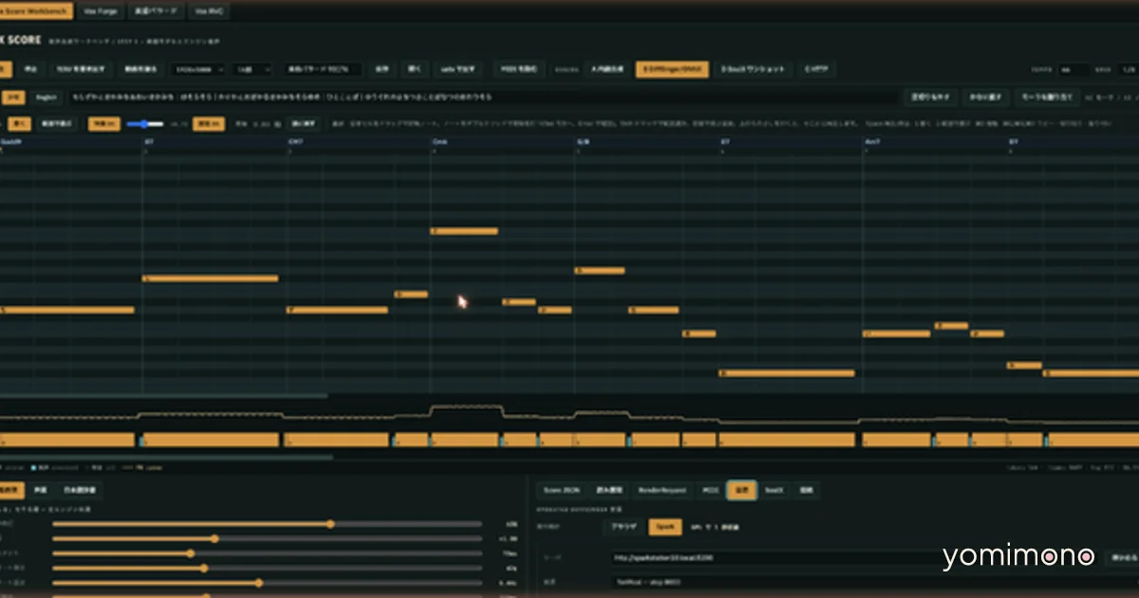
Task: Open the SoulX tab in lower panel
Action: point(774,490)
